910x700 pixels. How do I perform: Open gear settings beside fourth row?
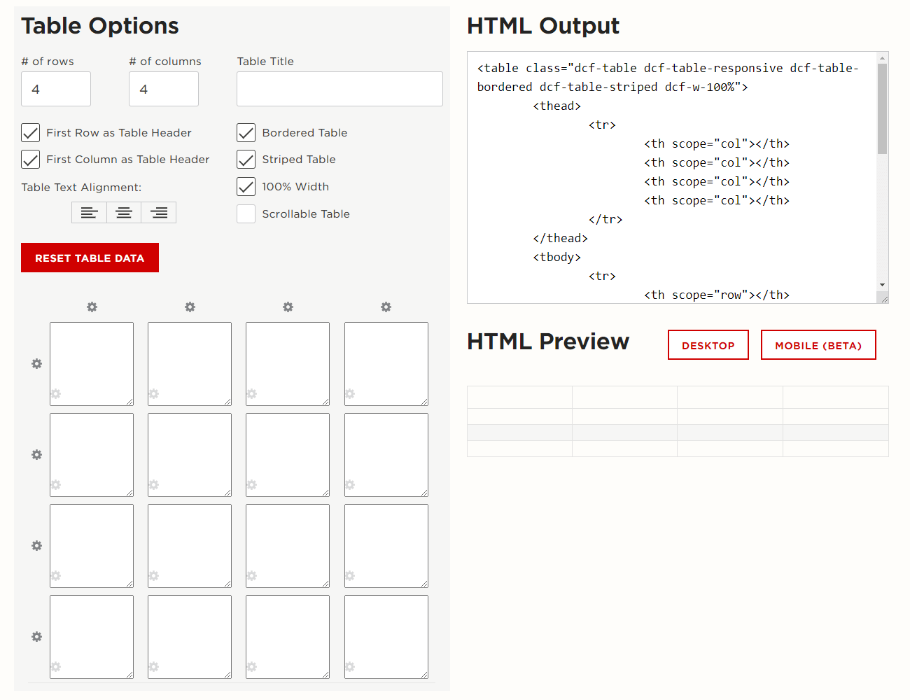click(x=37, y=637)
